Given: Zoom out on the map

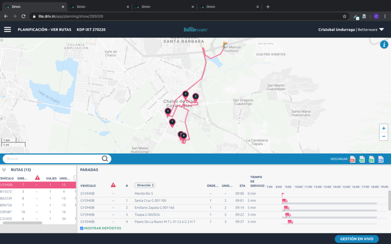Looking at the screenshot, I should coord(383,136).
